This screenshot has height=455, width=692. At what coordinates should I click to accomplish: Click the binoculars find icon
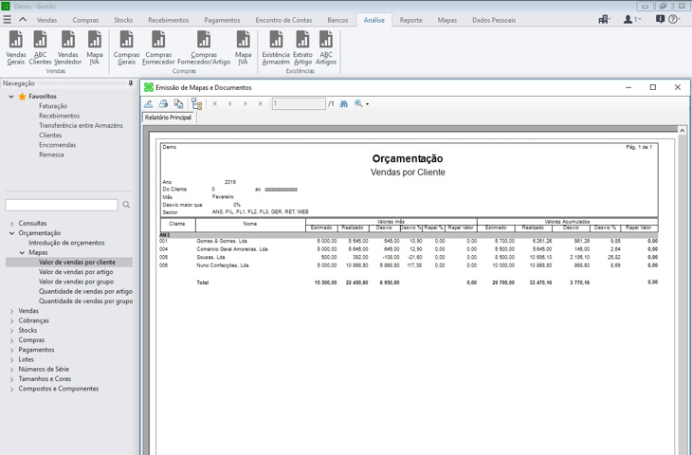344,104
